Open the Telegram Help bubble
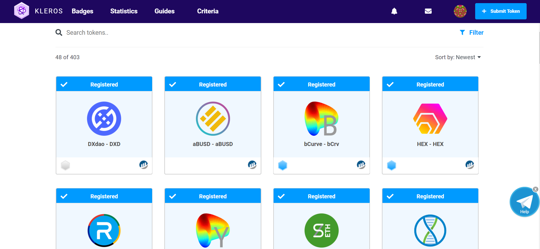 point(524,202)
